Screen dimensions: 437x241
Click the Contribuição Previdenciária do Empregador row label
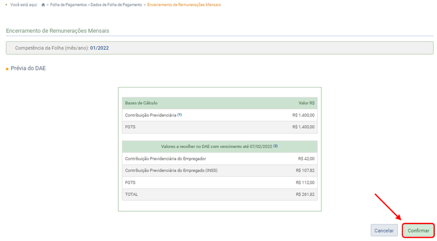166,159
